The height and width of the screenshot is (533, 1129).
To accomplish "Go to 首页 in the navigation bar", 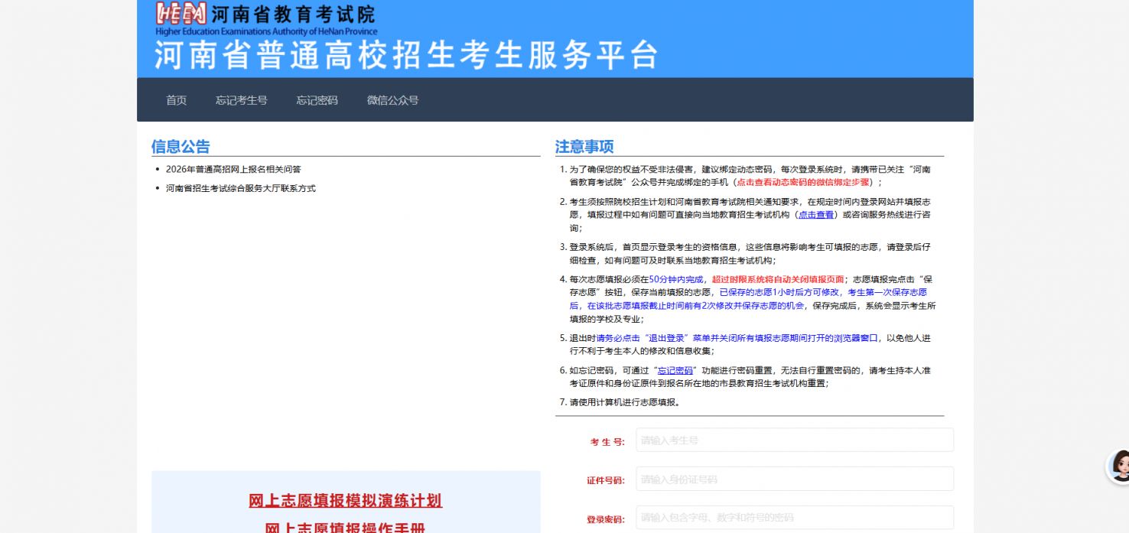I will click(x=177, y=100).
